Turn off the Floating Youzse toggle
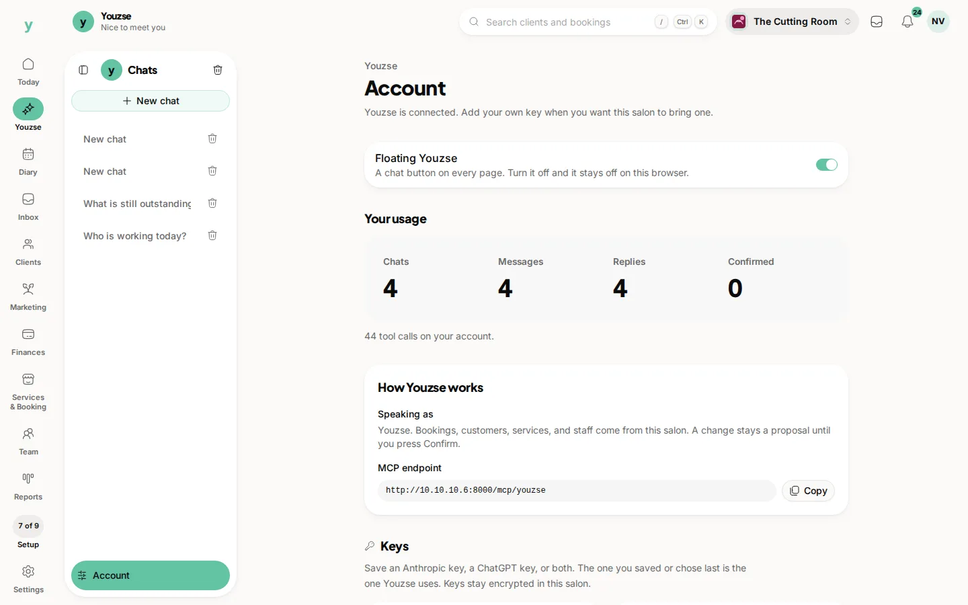This screenshot has width=968, height=605. coord(826,165)
